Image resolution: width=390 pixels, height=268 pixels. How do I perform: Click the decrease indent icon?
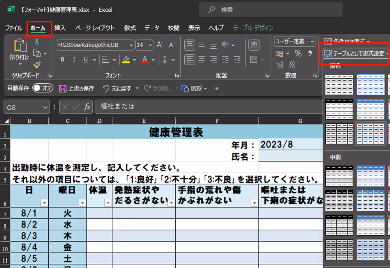click(x=225, y=60)
